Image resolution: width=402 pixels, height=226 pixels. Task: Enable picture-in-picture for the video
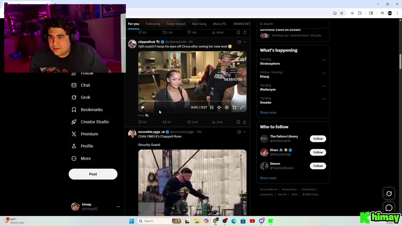pyautogui.click(x=234, y=107)
